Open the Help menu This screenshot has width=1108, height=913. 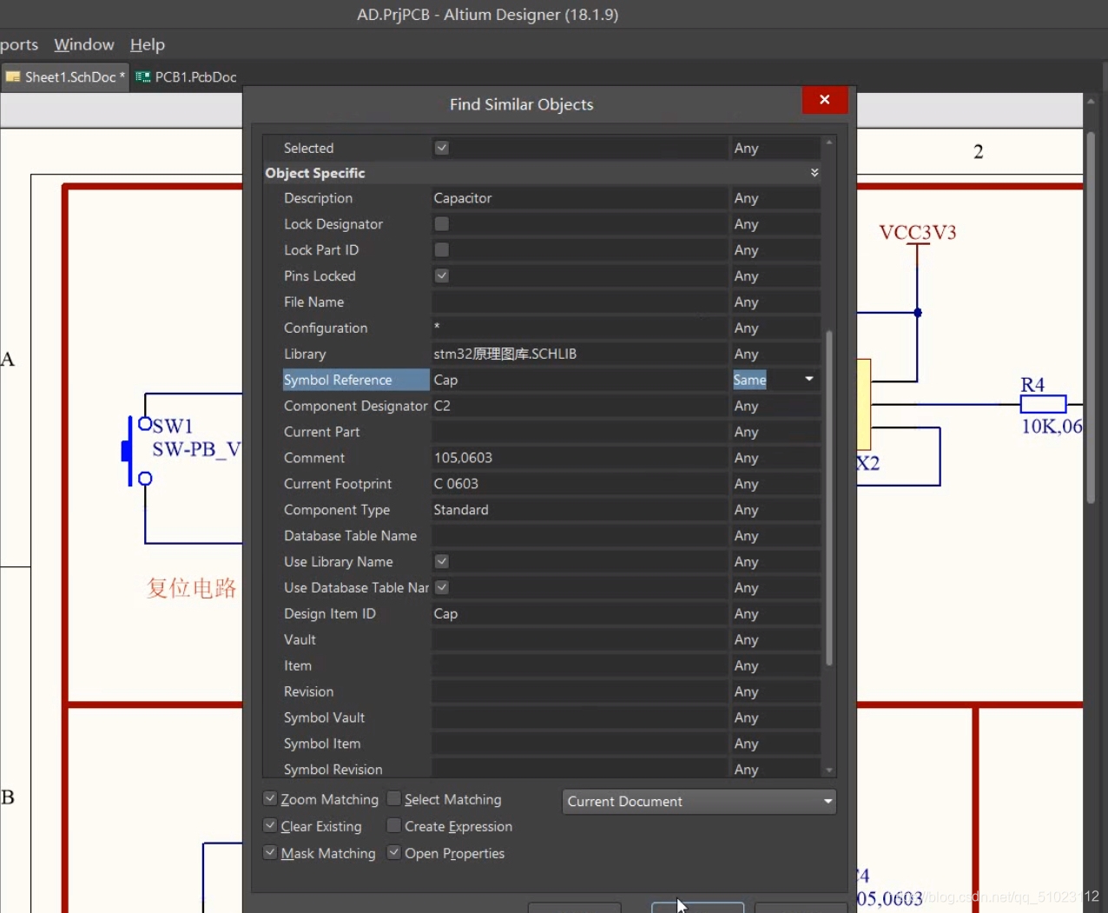click(x=147, y=44)
